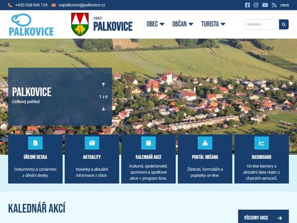The image size is (297, 223).
Task: Click 'Novinky a aktuální informace z obce' text
Action: 92,172
